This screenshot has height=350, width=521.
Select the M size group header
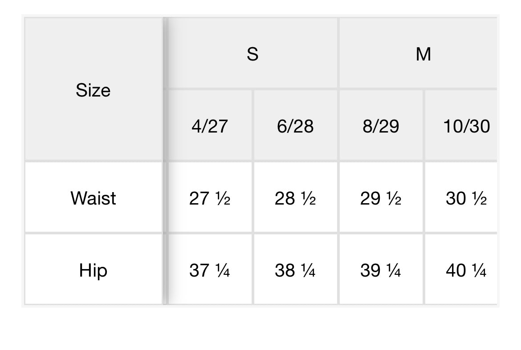point(423,54)
